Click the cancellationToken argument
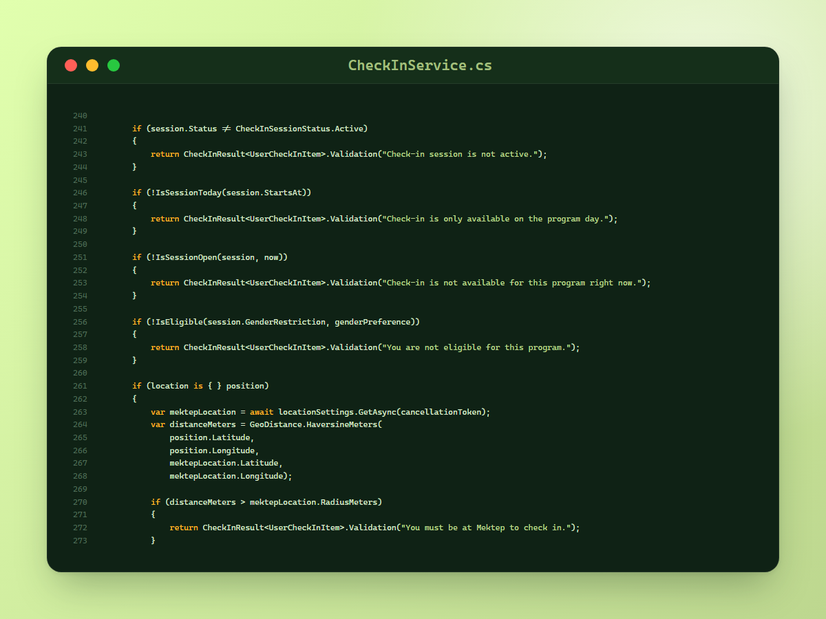826x619 pixels. [441, 412]
